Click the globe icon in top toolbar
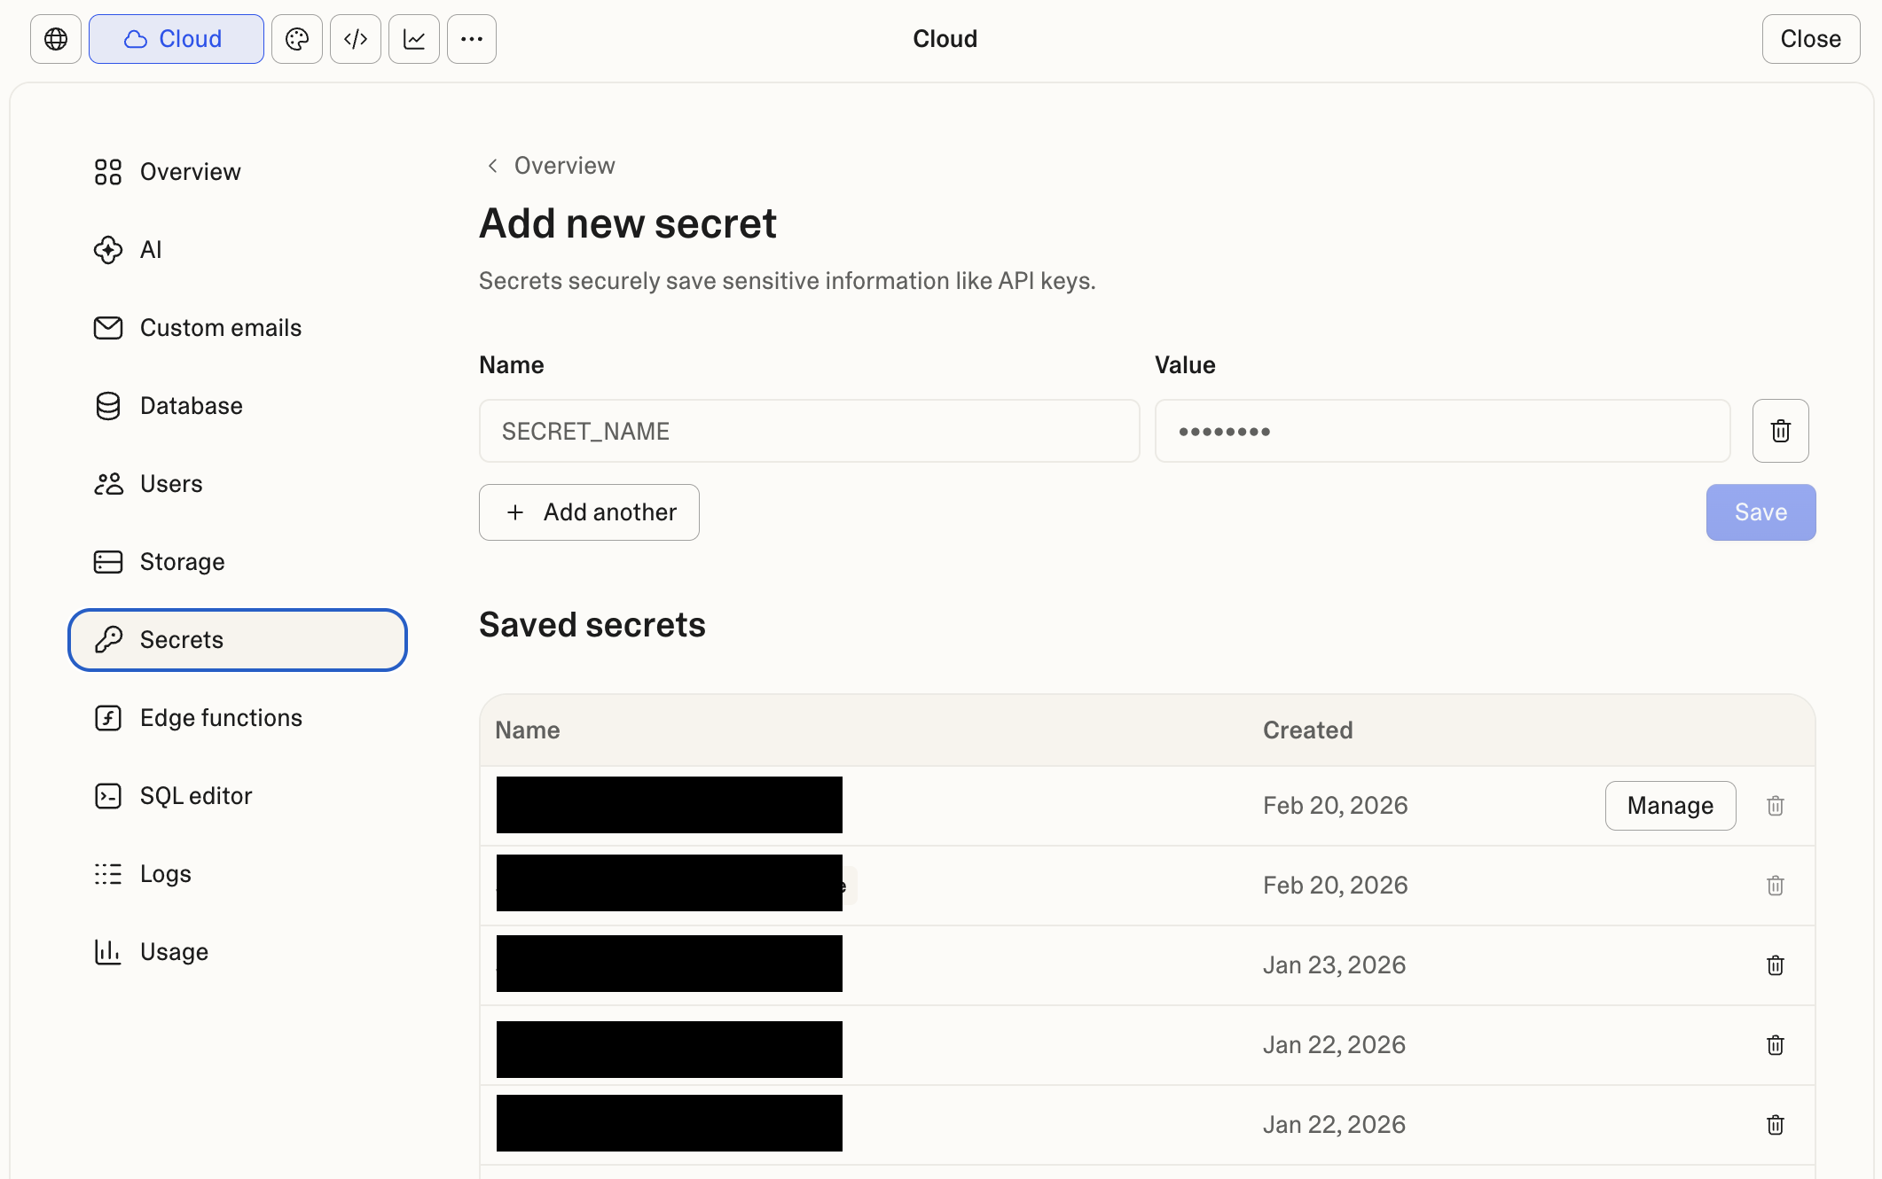This screenshot has width=1882, height=1179. click(56, 39)
